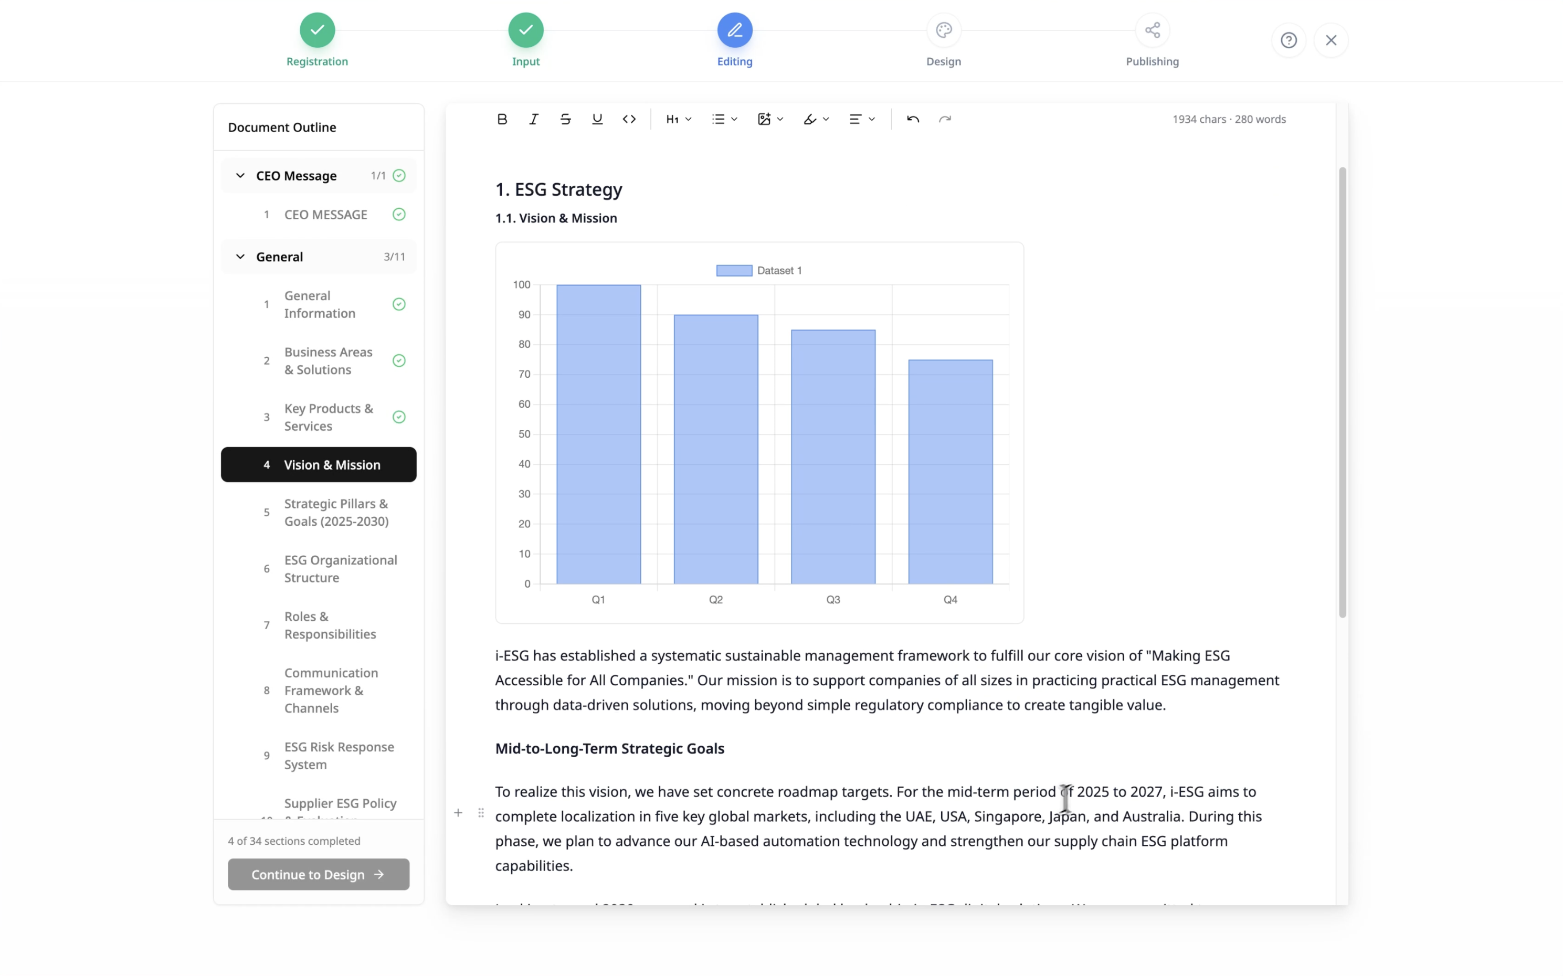Click the CEO Message group completed checkmark
1563x976 pixels.
pyautogui.click(x=399, y=176)
